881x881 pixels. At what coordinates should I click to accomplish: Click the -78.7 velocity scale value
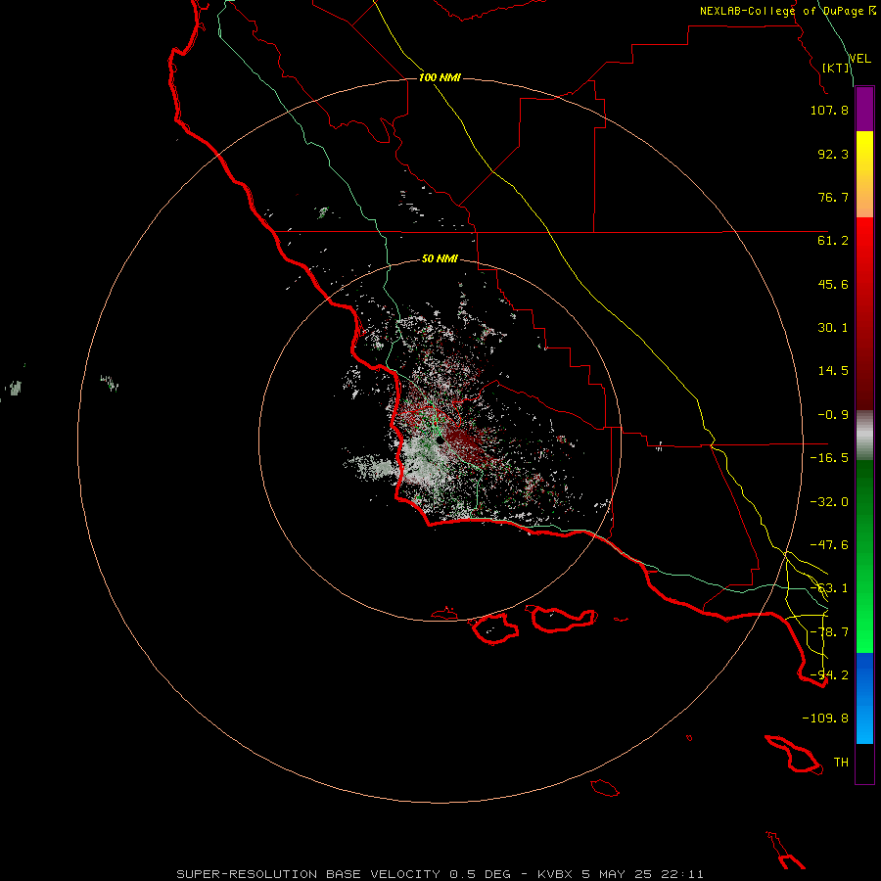click(829, 632)
